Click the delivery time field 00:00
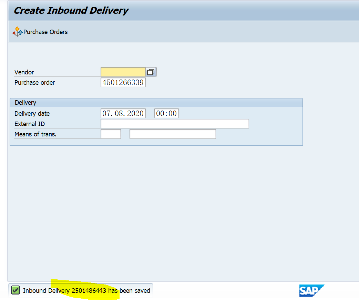Screen dimensions: 359x300 [x=166, y=113]
